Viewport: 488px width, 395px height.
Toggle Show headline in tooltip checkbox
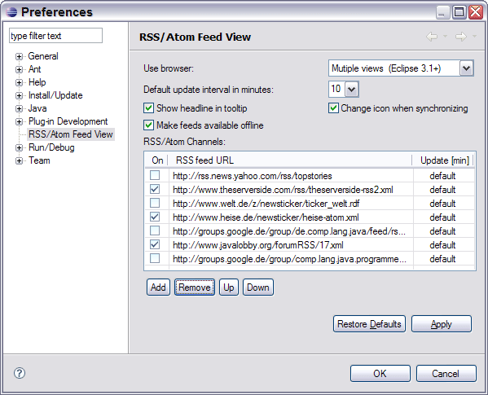[148, 108]
